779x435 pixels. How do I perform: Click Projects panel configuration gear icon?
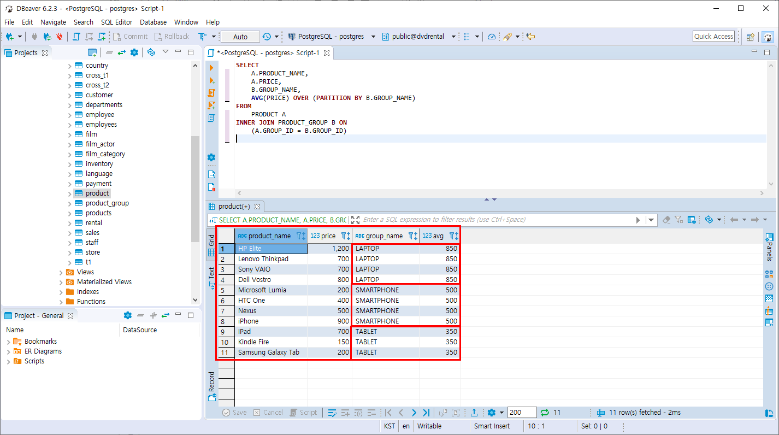(x=134, y=52)
